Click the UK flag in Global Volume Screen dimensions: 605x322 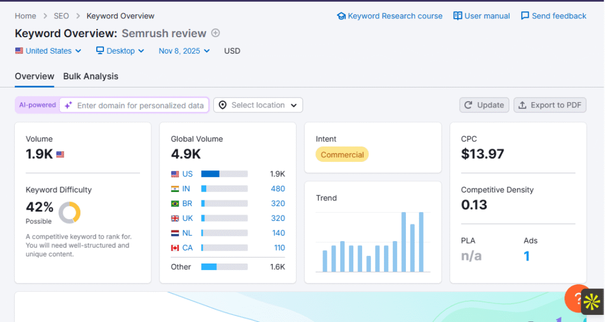(x=175, y=218)
